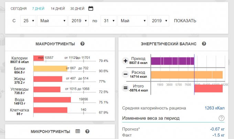This screenshot has height=139, width=234.
Task: Click the purple Приход energy bar
Action: tap(172, 61)
